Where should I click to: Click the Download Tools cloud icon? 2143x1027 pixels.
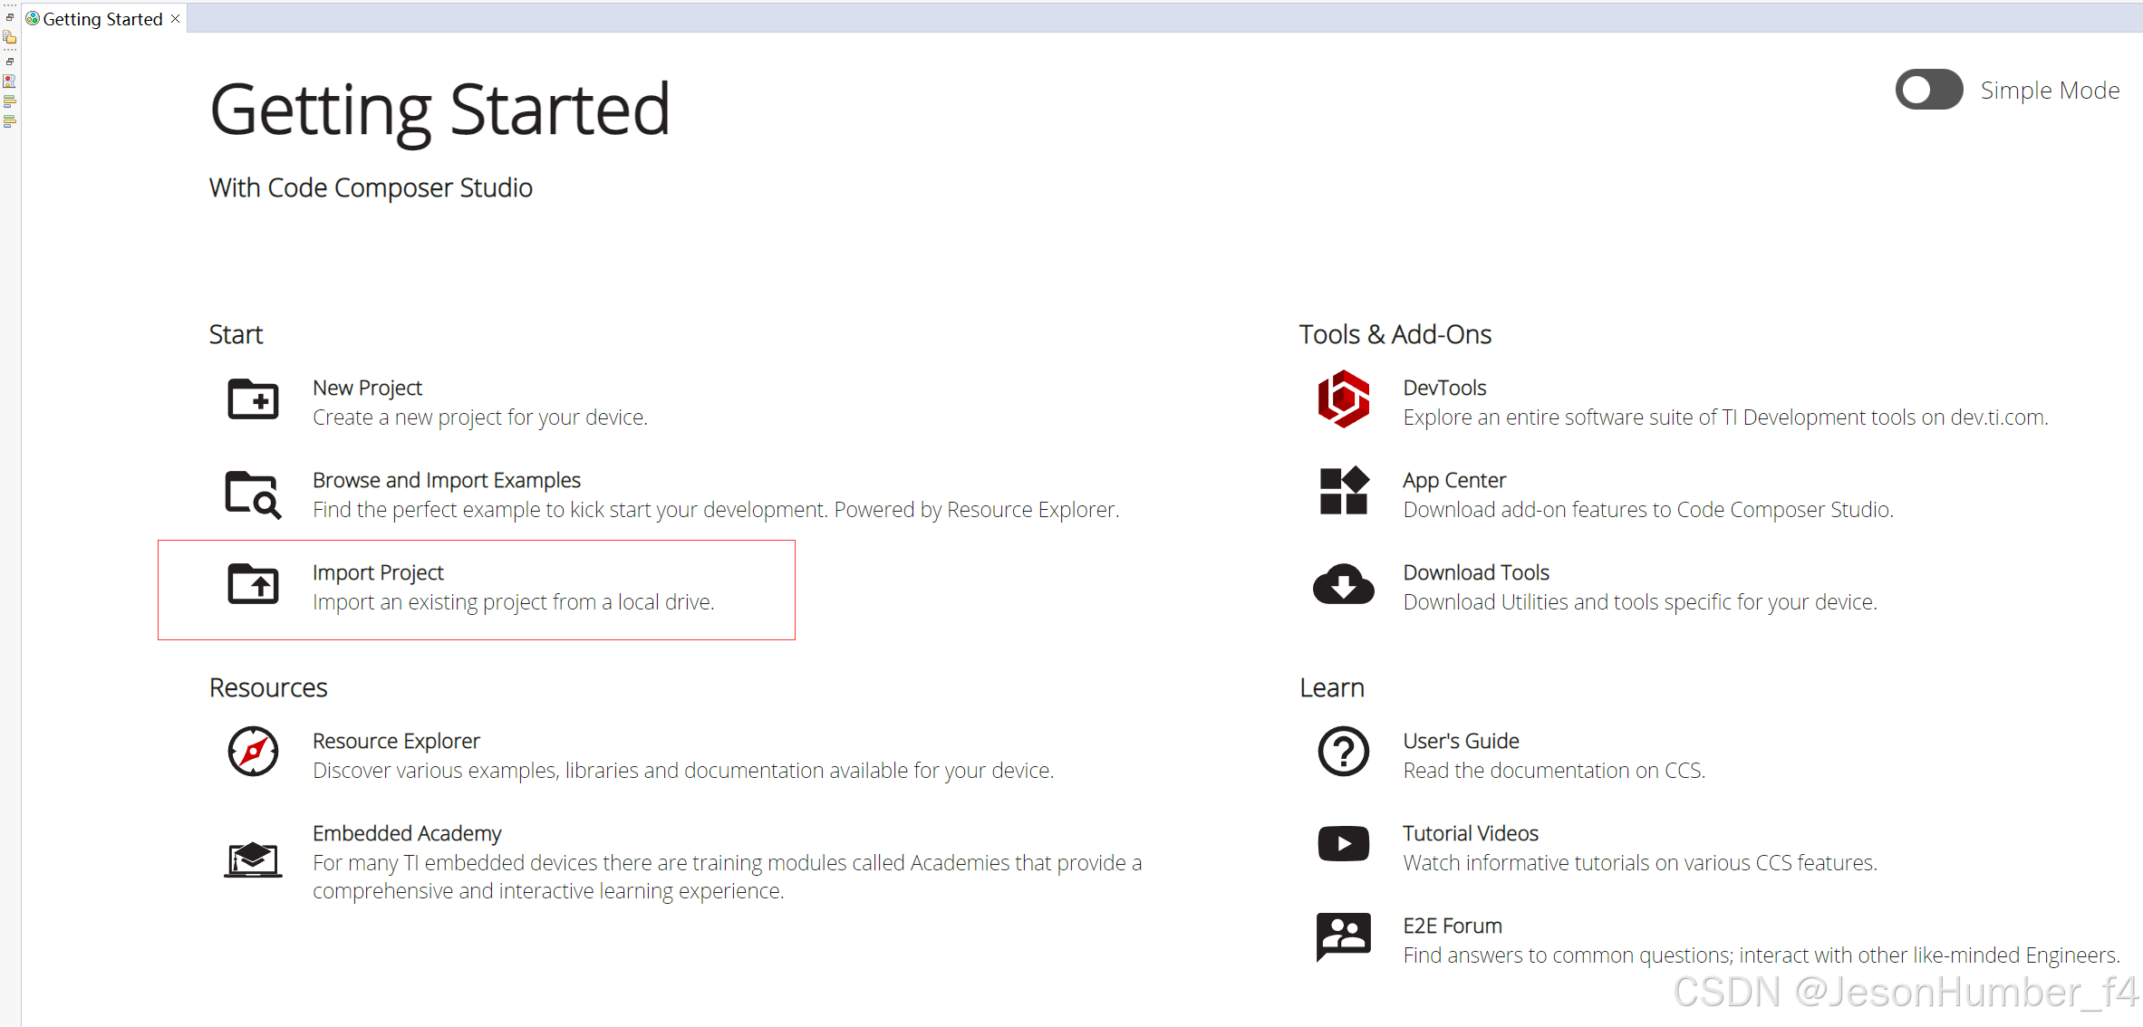coord(1343,584)
